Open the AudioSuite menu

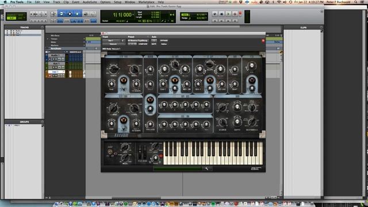[90, 2]
